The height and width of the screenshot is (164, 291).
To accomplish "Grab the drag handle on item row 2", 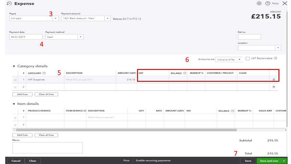I will click(15, 125).
